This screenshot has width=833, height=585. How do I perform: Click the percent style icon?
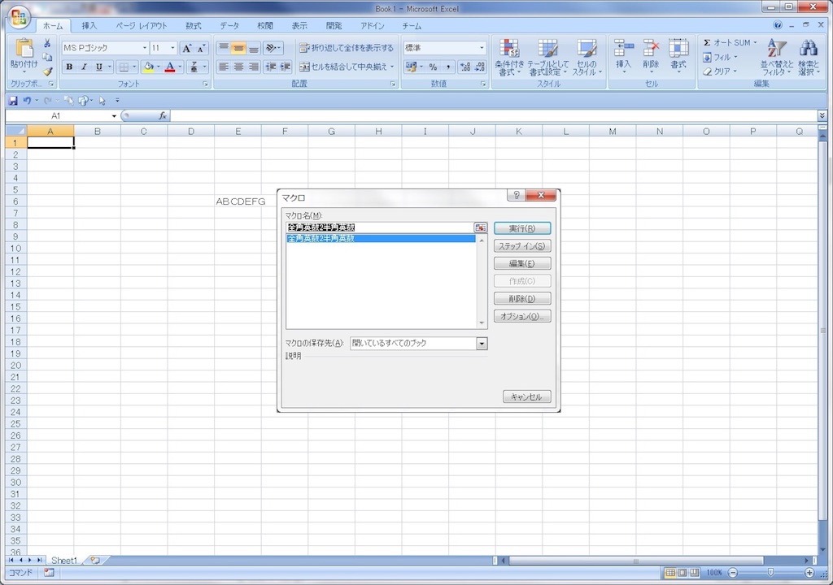coord(433,67)
